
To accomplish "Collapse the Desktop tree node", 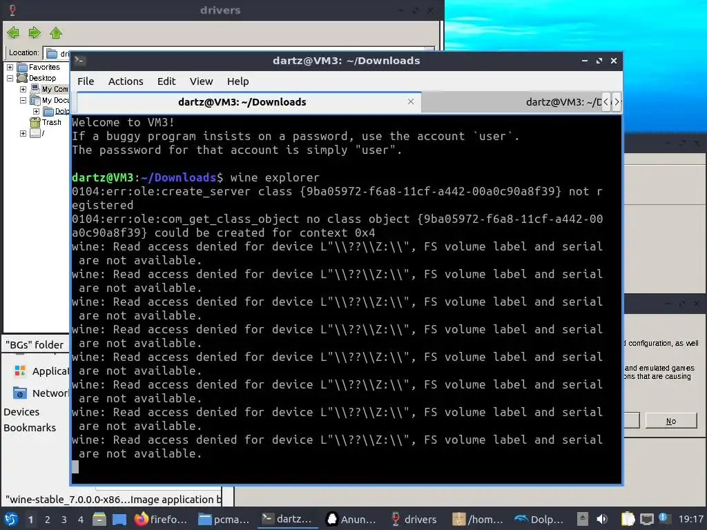I will click(10, 78).
